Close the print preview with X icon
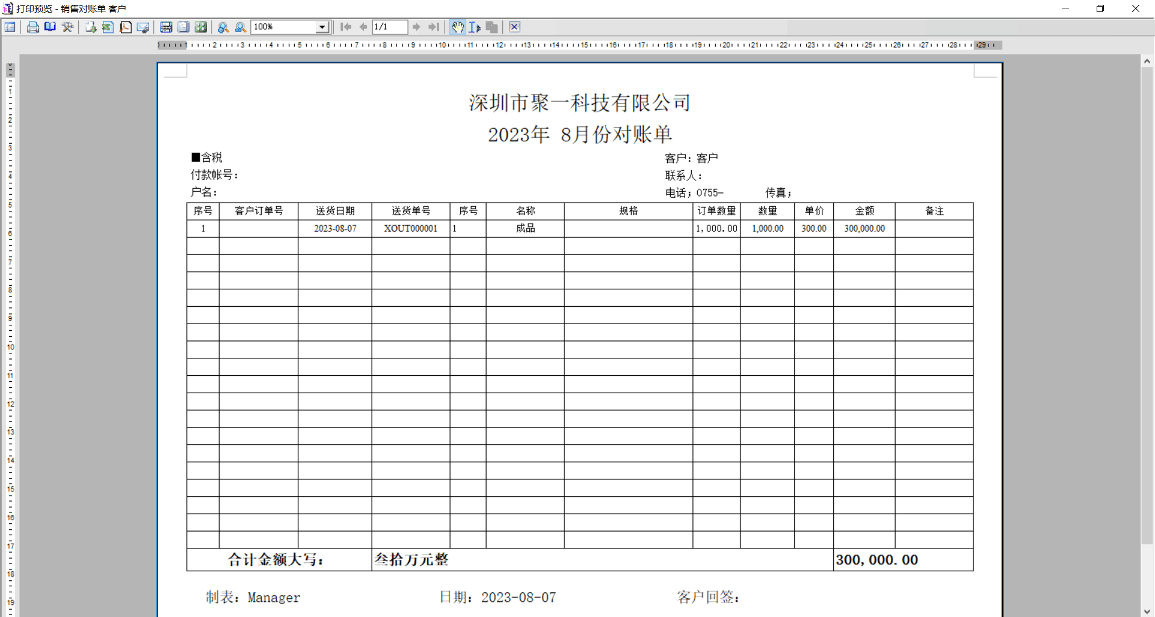Image resolution: width=1155 pixels, height=617 pixels. 514,27
